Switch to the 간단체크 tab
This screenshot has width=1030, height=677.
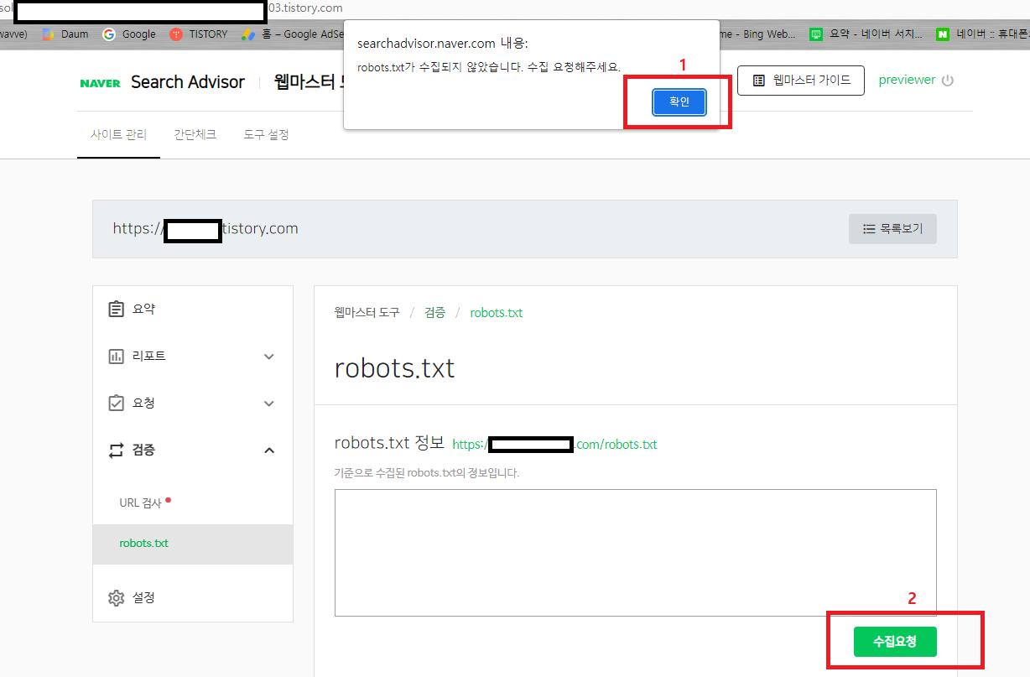click(195, 134)
